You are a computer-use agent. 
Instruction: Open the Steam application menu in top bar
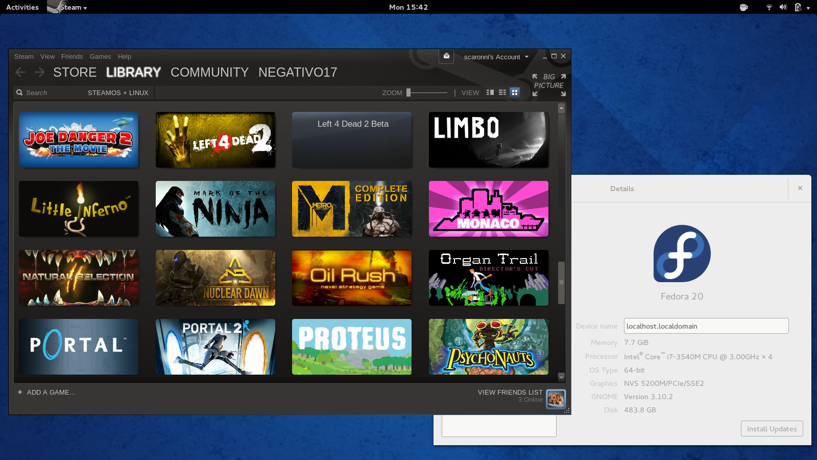(66, 7)
